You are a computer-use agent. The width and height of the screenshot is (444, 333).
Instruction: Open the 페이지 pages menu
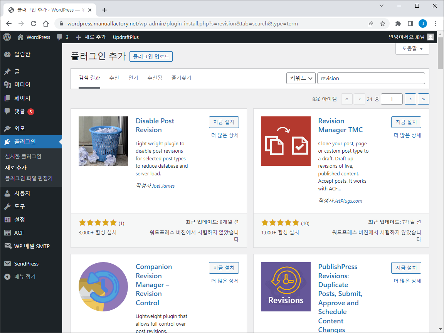point(31,98)
